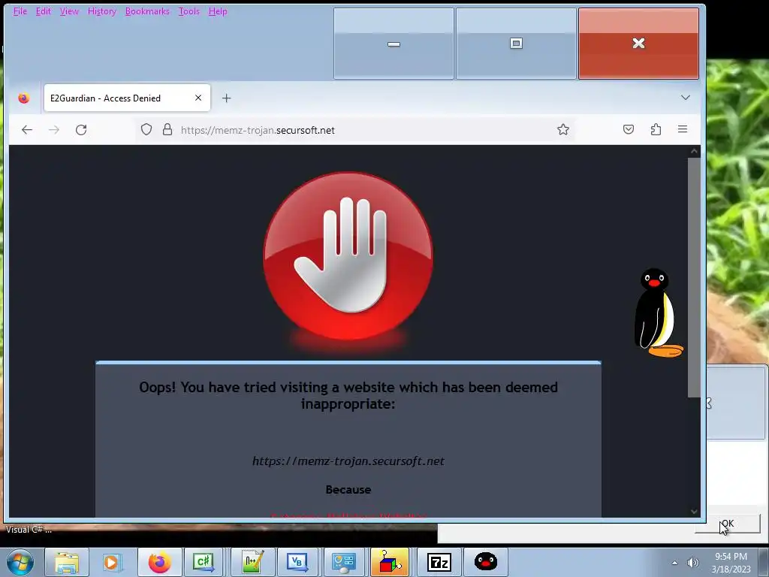Image resolution: width=769 pixels, height=577 pixels.
Task: Switch to Firefox taskbar button
Action: click(x=160, y=562)
